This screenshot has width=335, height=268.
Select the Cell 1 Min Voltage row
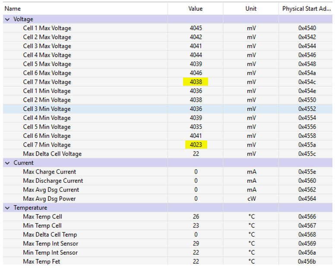[167, 91]
